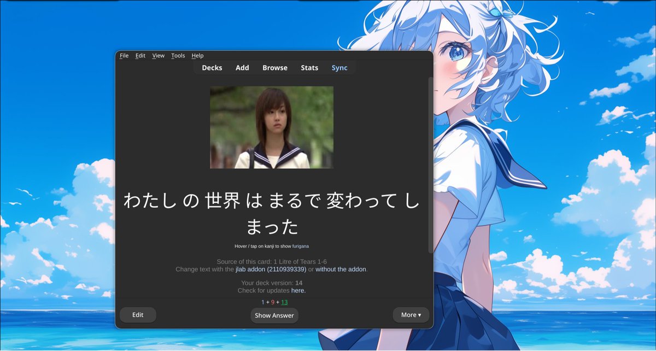Click the 'Your deck version: 14' text
The width and height of the screenshot is (656, 351).
click(x=272, y=283)
